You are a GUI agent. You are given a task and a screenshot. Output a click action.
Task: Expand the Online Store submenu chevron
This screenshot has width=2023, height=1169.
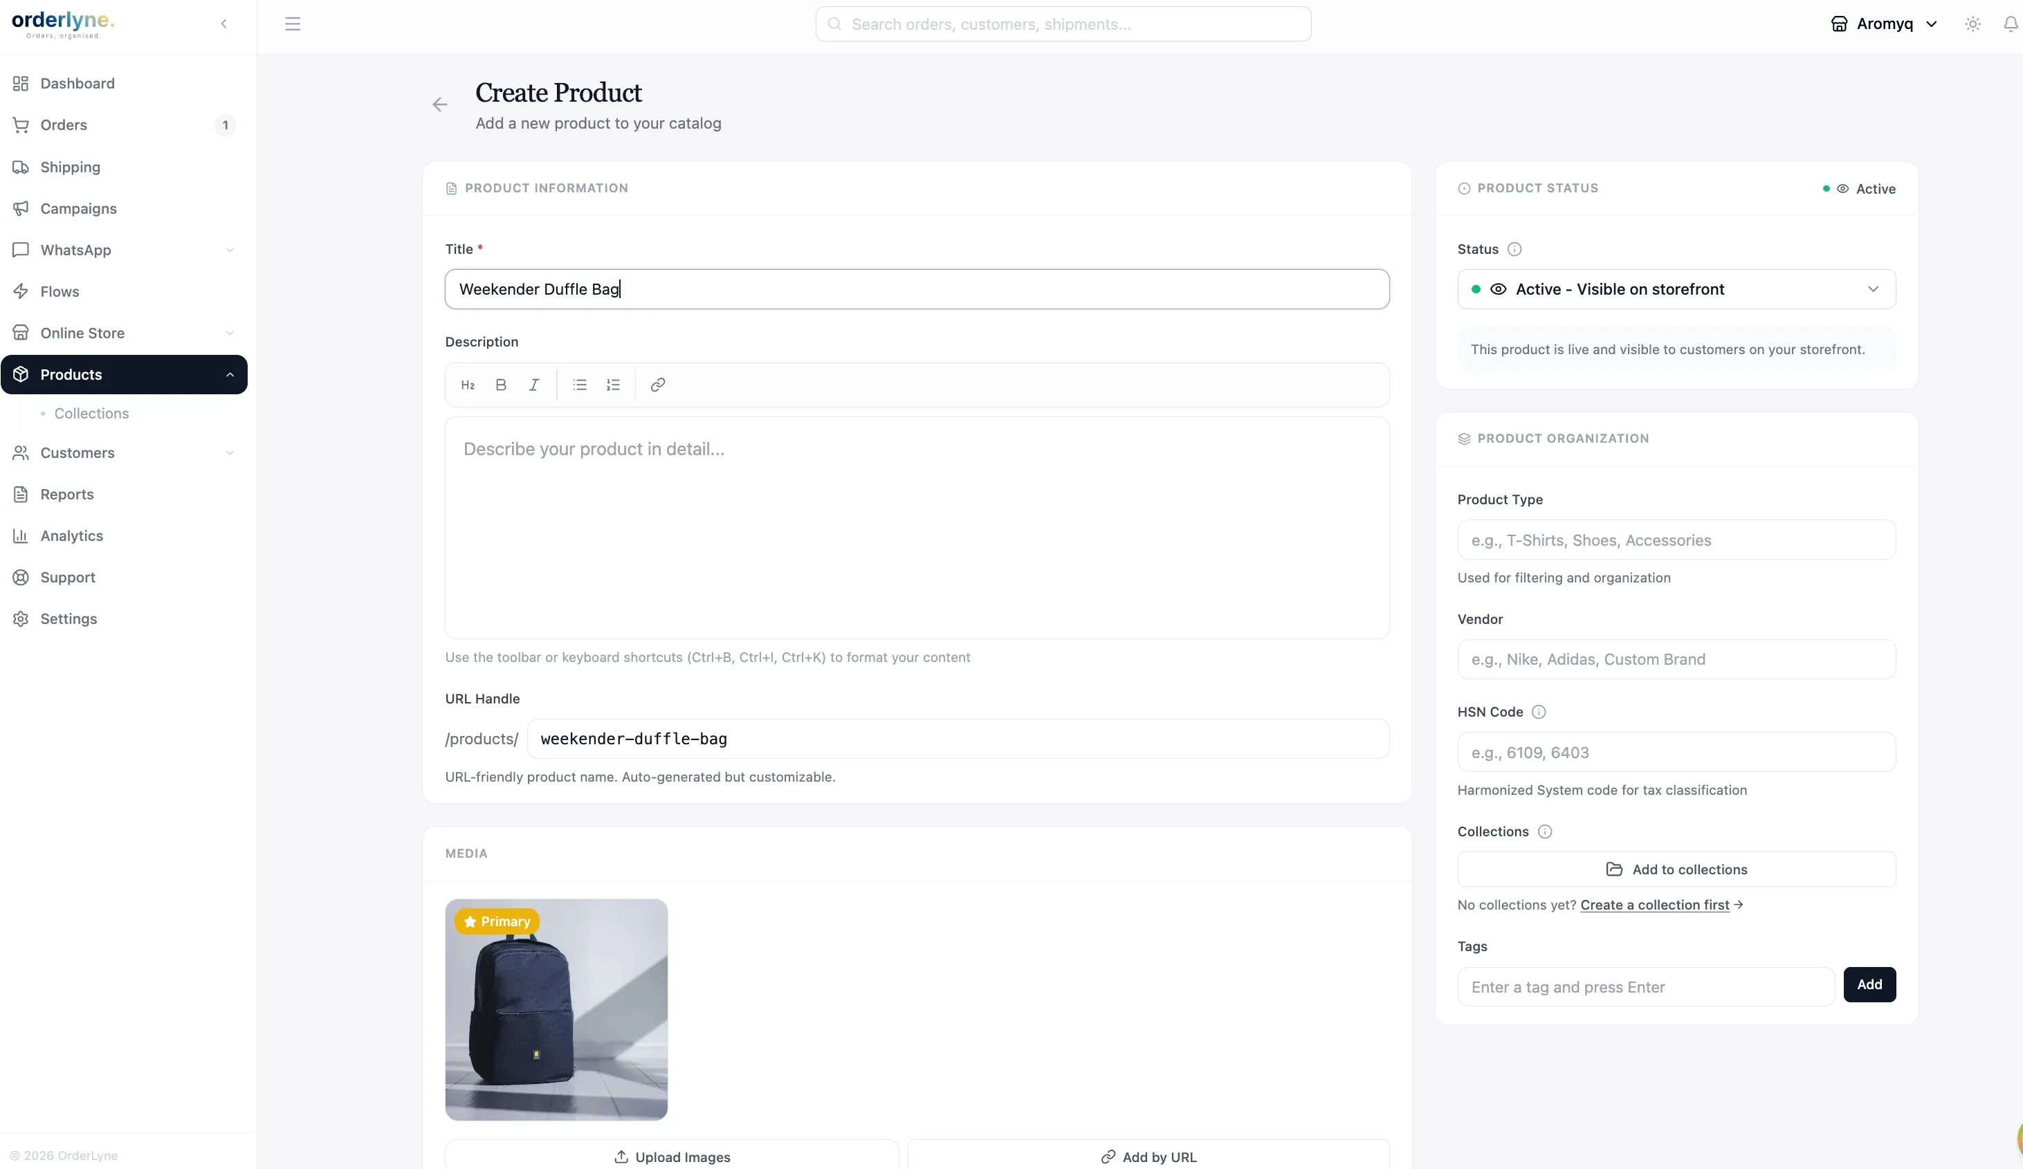tap(230, 333)
